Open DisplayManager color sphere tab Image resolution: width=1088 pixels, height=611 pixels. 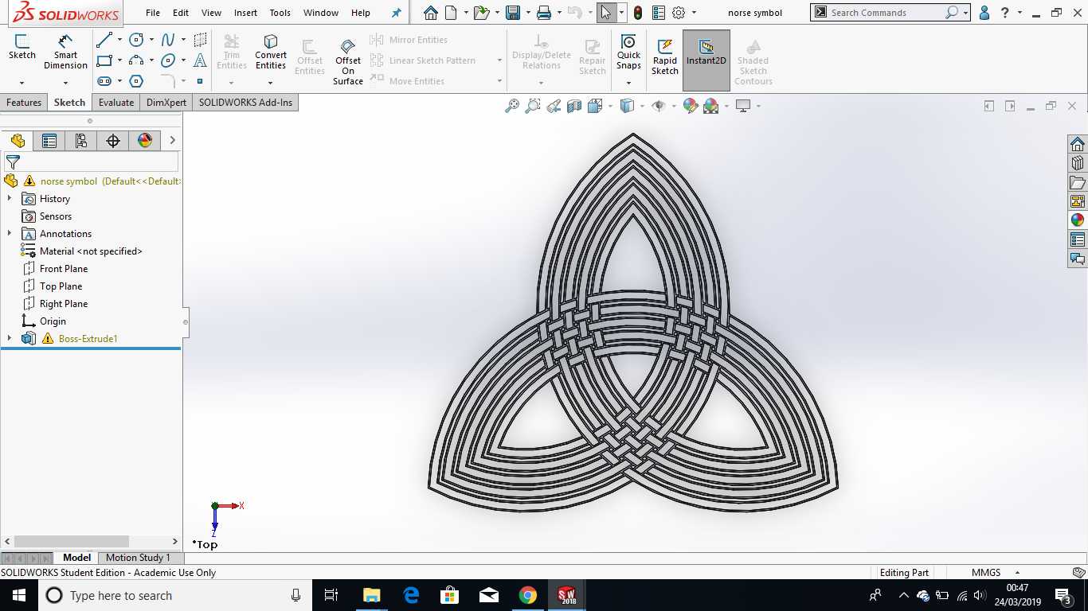[x=145, y=141]
